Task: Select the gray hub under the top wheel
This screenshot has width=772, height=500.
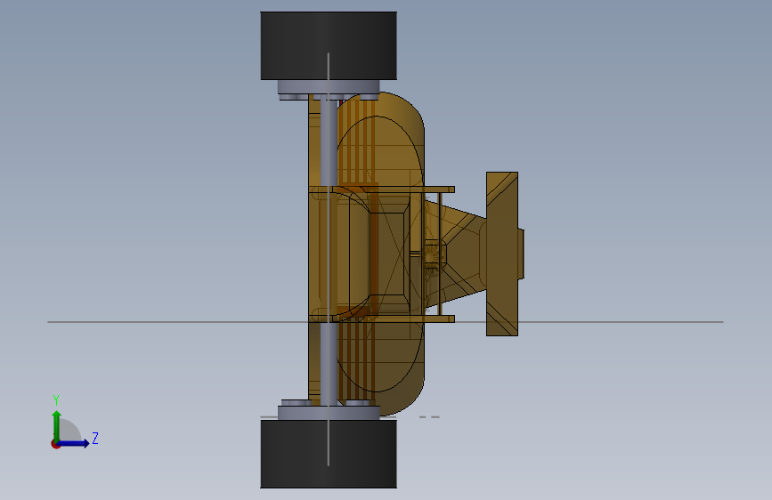Action: tap(329, 87)
